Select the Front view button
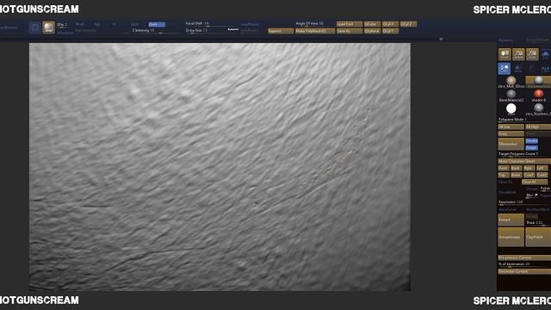This screenshot has width=551, height=310. (504, 169)
